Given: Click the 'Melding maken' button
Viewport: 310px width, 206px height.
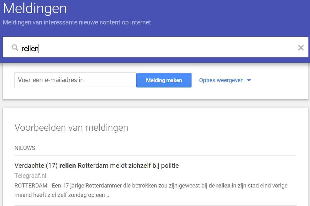Looking at the screenshot, I should tap(164, 80).
